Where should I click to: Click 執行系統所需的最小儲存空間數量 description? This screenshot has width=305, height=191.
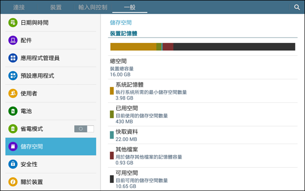click(x=151, y=92)
